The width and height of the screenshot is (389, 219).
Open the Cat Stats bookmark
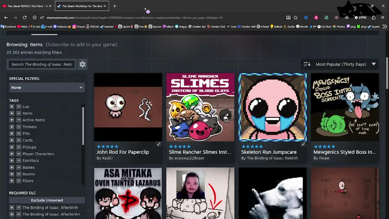[324, 27]
